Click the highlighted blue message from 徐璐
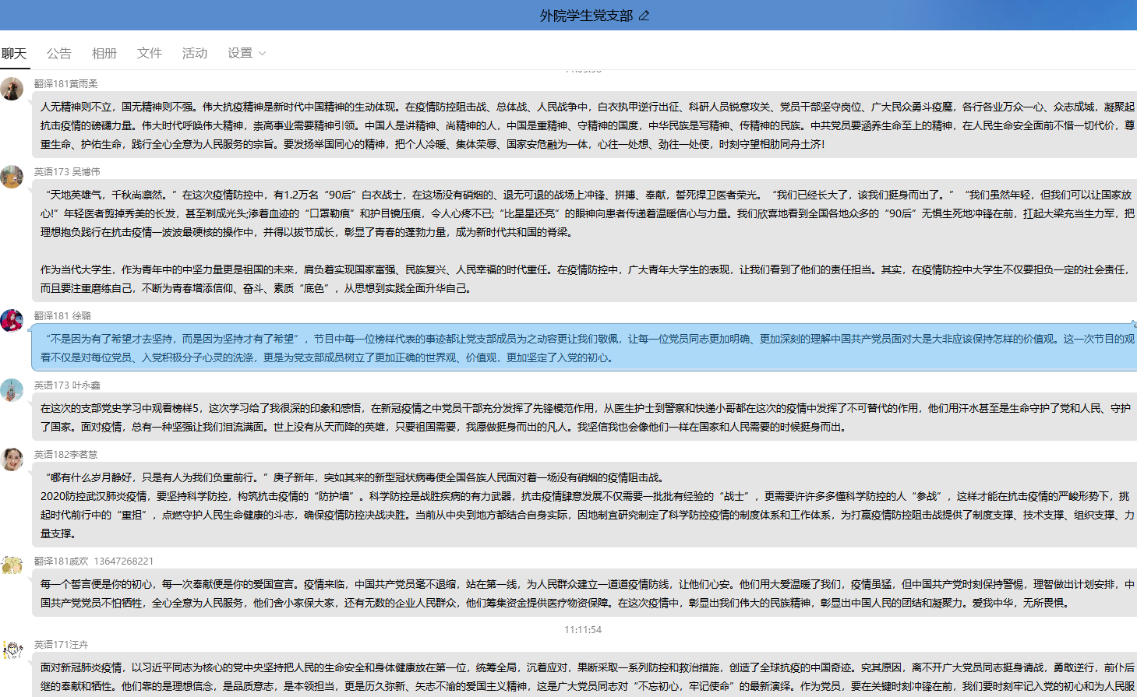1137x697 pixels. (583, 348)
